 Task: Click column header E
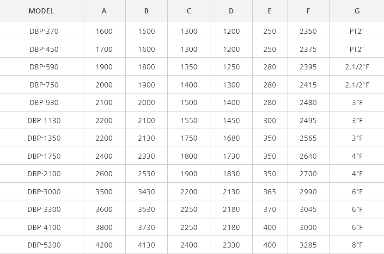(x=270, y=11)
